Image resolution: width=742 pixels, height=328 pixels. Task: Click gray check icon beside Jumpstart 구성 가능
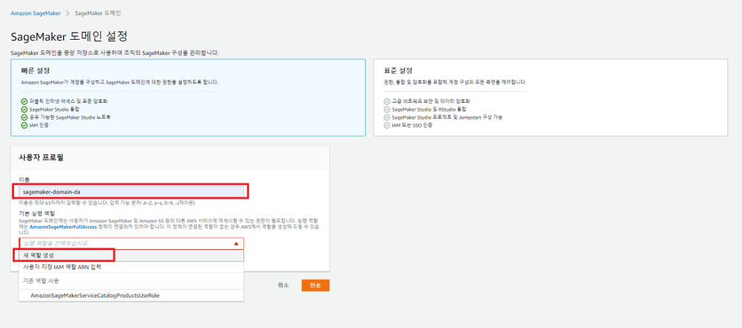[387, 117]
